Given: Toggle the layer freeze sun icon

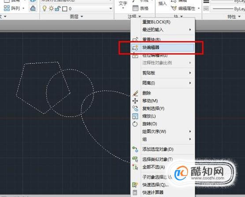Looking at the screenshot, I should click(51, 8).
